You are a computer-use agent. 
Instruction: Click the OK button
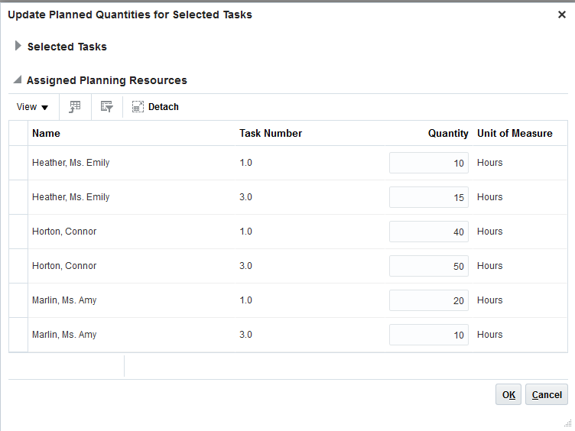tap(508, 395)
